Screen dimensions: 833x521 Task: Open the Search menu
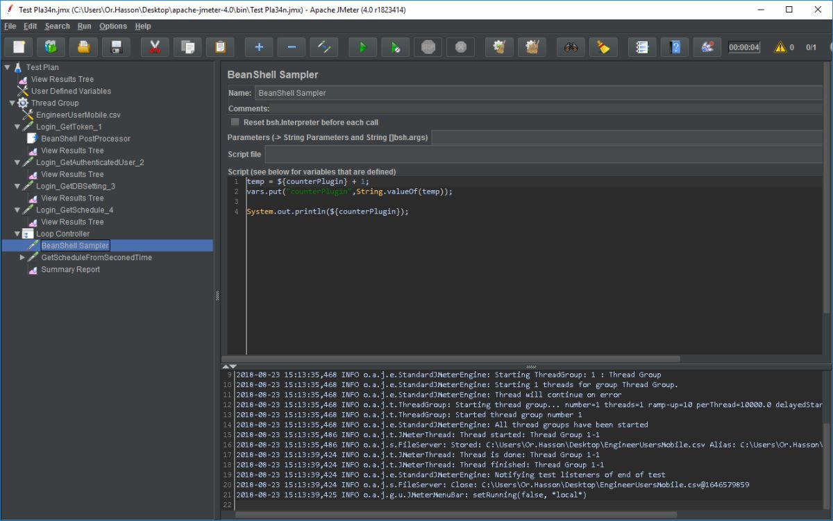tap(57, 26)
